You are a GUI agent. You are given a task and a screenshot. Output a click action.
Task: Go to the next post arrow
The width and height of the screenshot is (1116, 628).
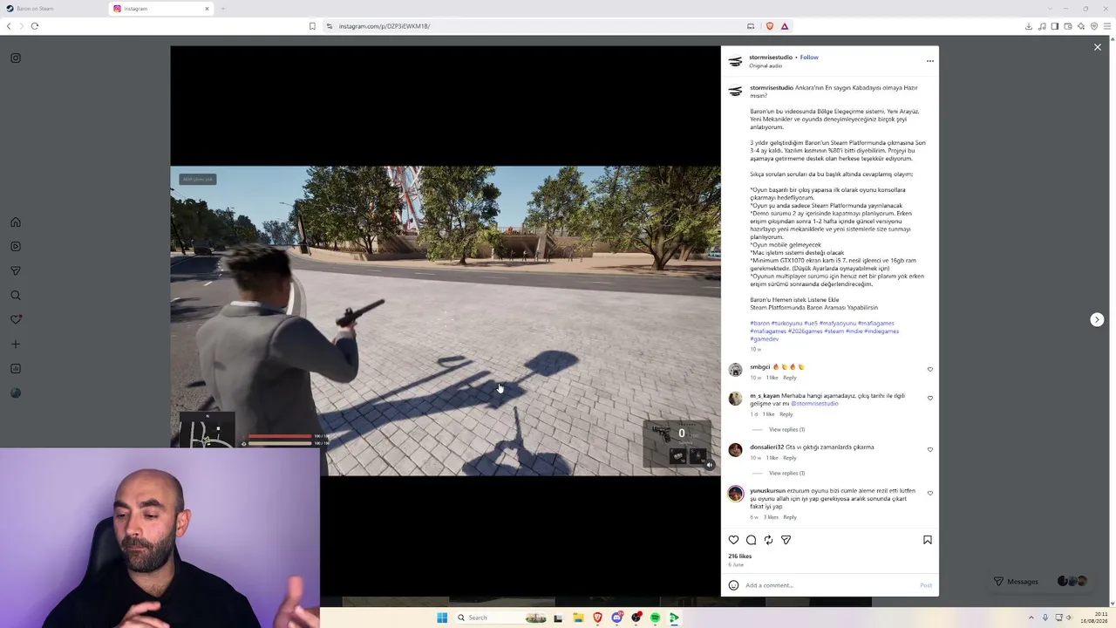[x=1097, y=320]
